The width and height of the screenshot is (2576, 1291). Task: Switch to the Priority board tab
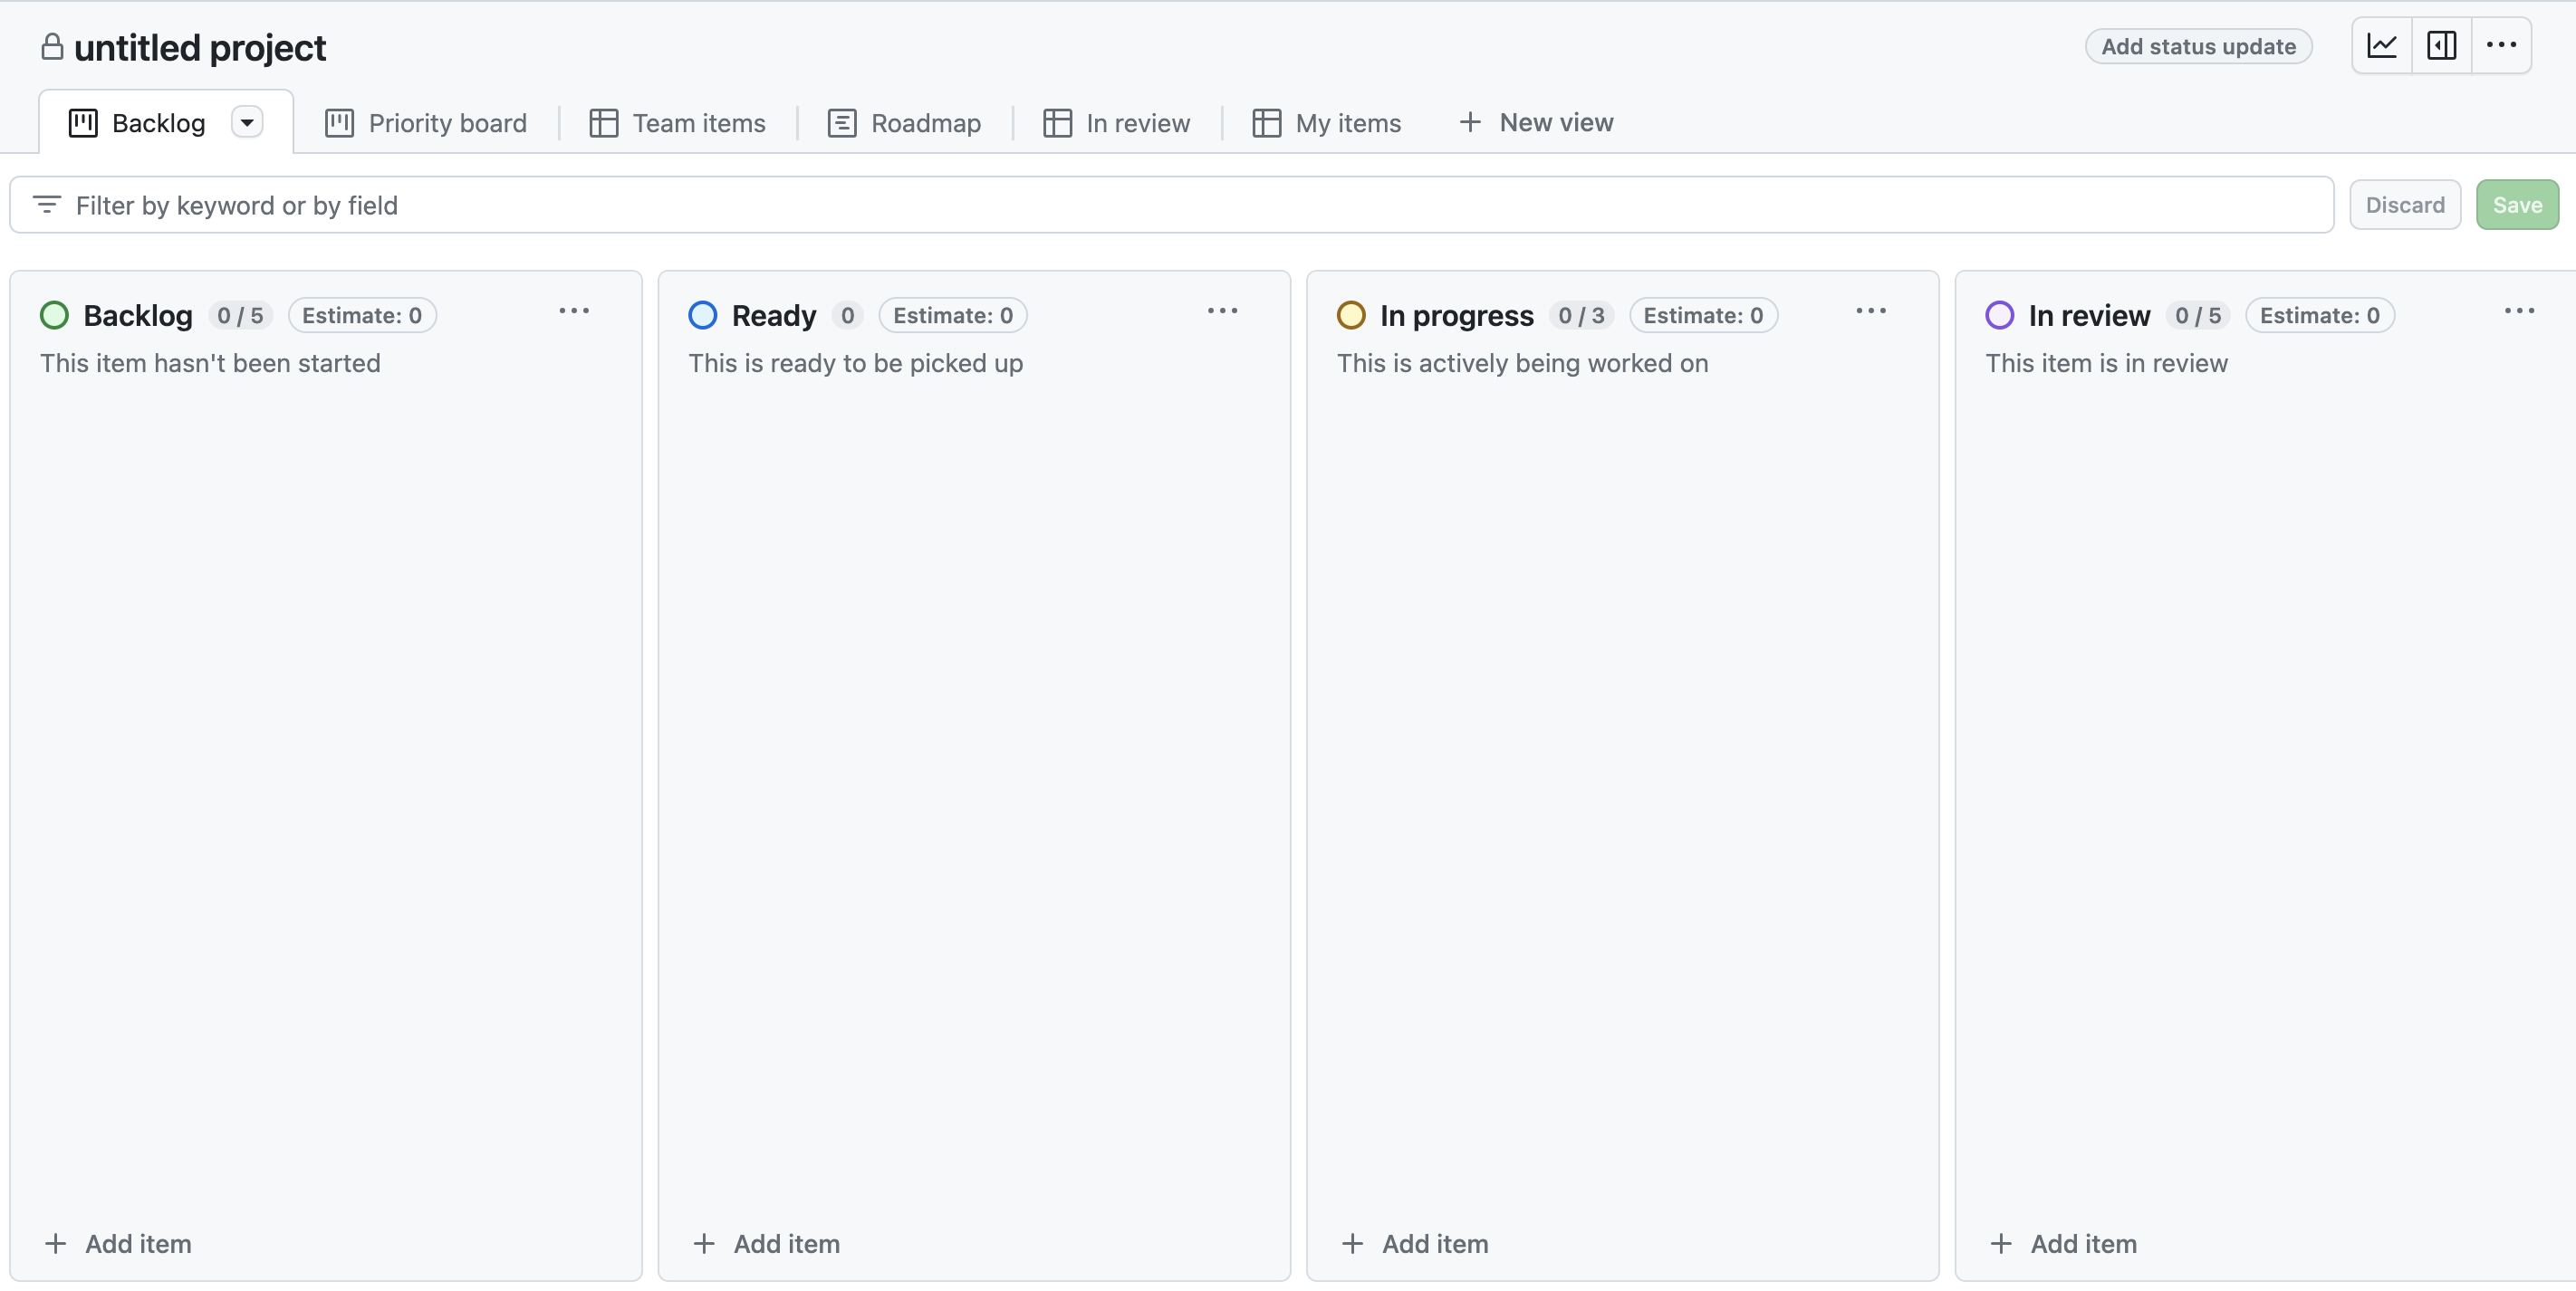pos(447,122)
